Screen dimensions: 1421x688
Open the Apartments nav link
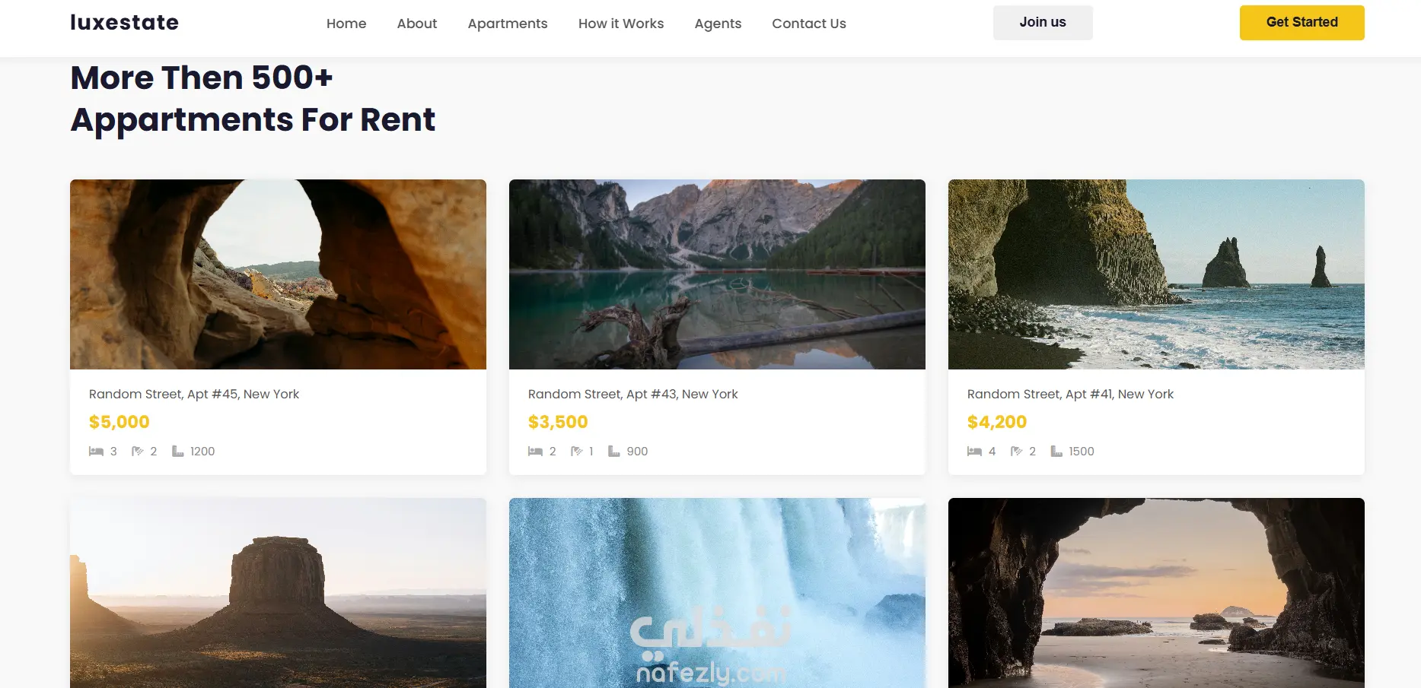[x=508, y=24]
